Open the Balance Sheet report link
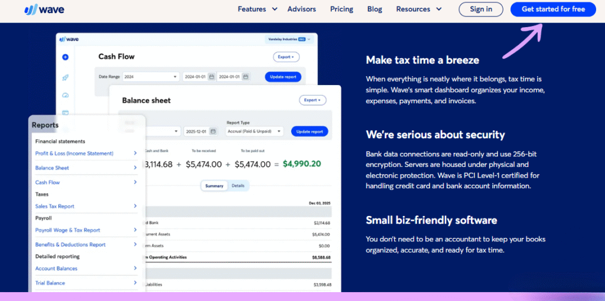This screenshot has height=301, width=605. click(x=52, y=168)
